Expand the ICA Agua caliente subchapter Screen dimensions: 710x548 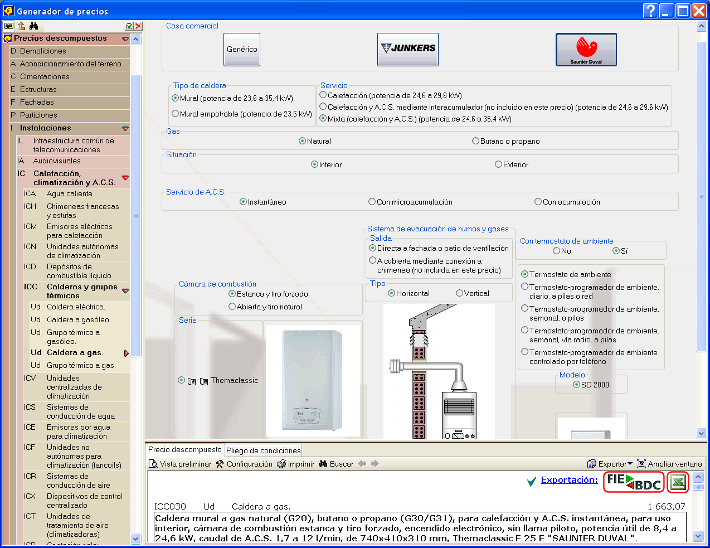[76, 194]
